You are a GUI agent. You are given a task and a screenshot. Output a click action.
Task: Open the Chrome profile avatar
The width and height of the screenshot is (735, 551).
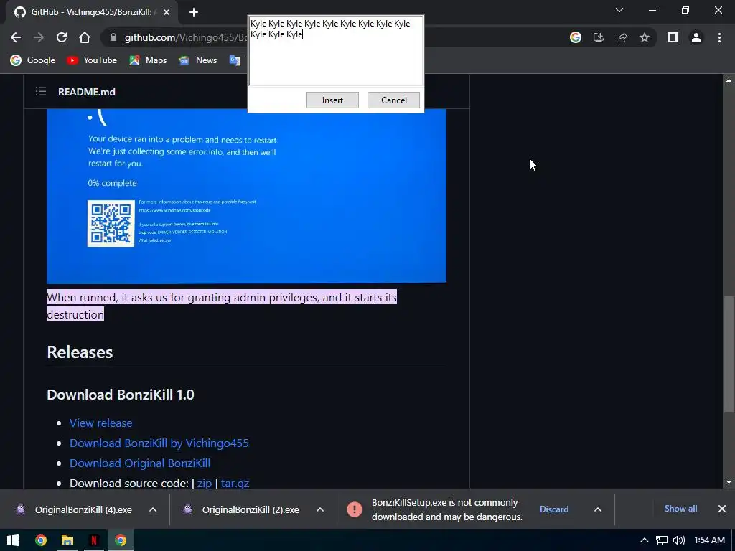pyautogui.click(x=696, y=37)
